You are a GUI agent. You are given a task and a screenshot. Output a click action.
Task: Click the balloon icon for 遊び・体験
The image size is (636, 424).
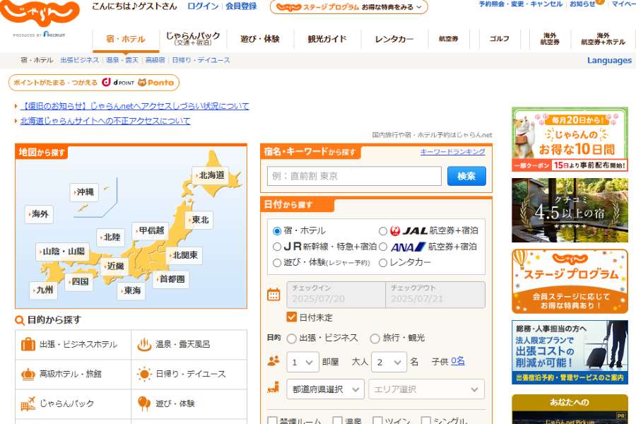pos(144,404)
